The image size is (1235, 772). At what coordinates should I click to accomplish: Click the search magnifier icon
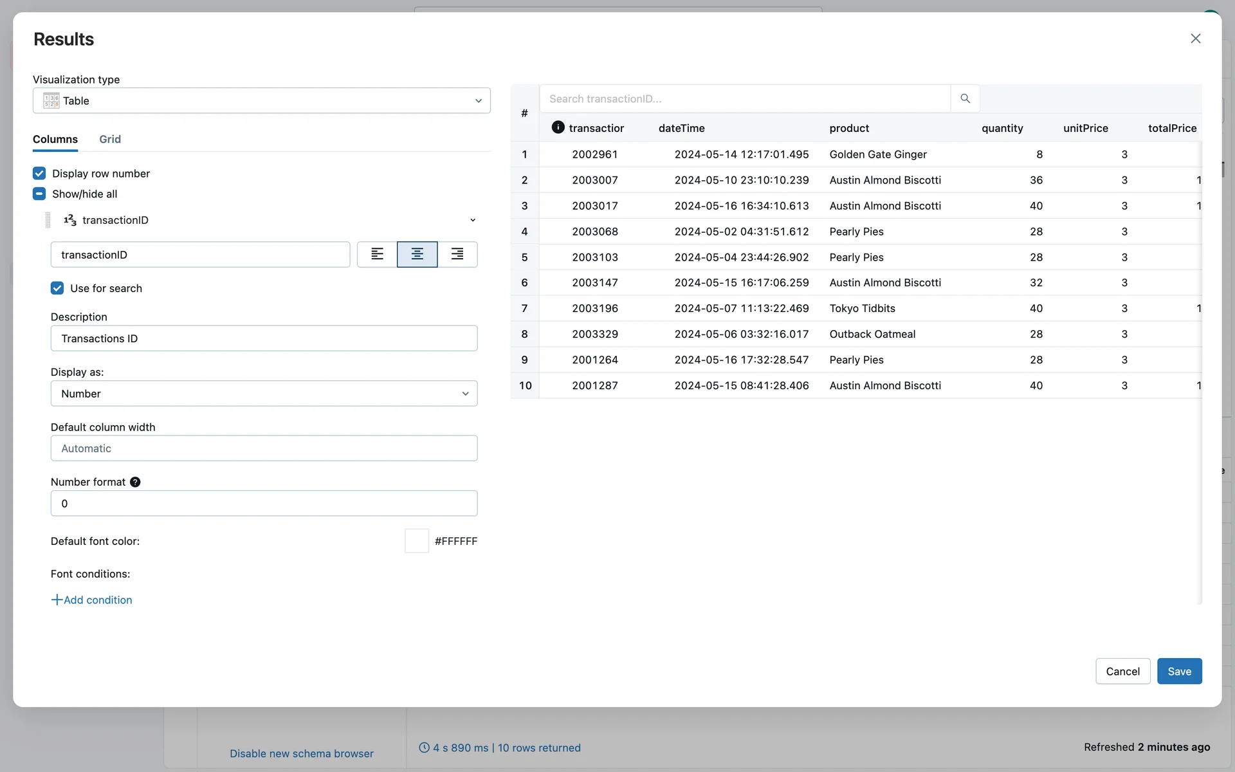[965, 98]
